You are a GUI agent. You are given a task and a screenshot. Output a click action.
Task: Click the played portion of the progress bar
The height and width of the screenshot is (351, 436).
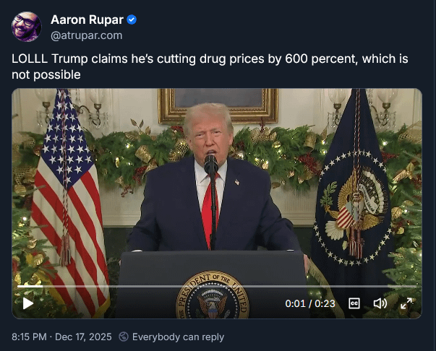pyautogui.click(x=30, y=286)
